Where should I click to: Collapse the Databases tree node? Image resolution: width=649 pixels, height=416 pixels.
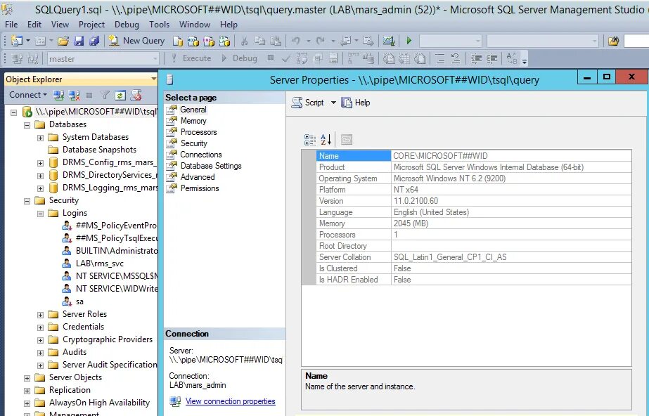click(27, 125)
